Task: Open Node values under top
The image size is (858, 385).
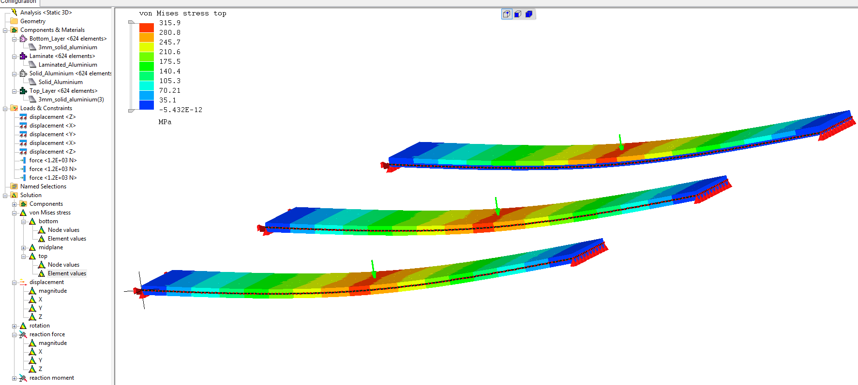Action: click(x=63, y=265)
